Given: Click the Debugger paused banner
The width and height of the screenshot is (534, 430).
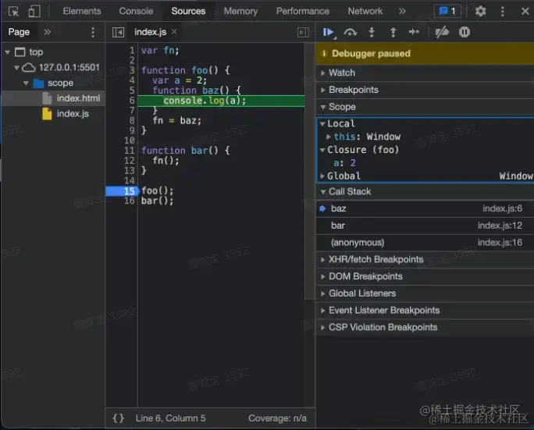Looking at the screenshot, I should pos(425,53).
